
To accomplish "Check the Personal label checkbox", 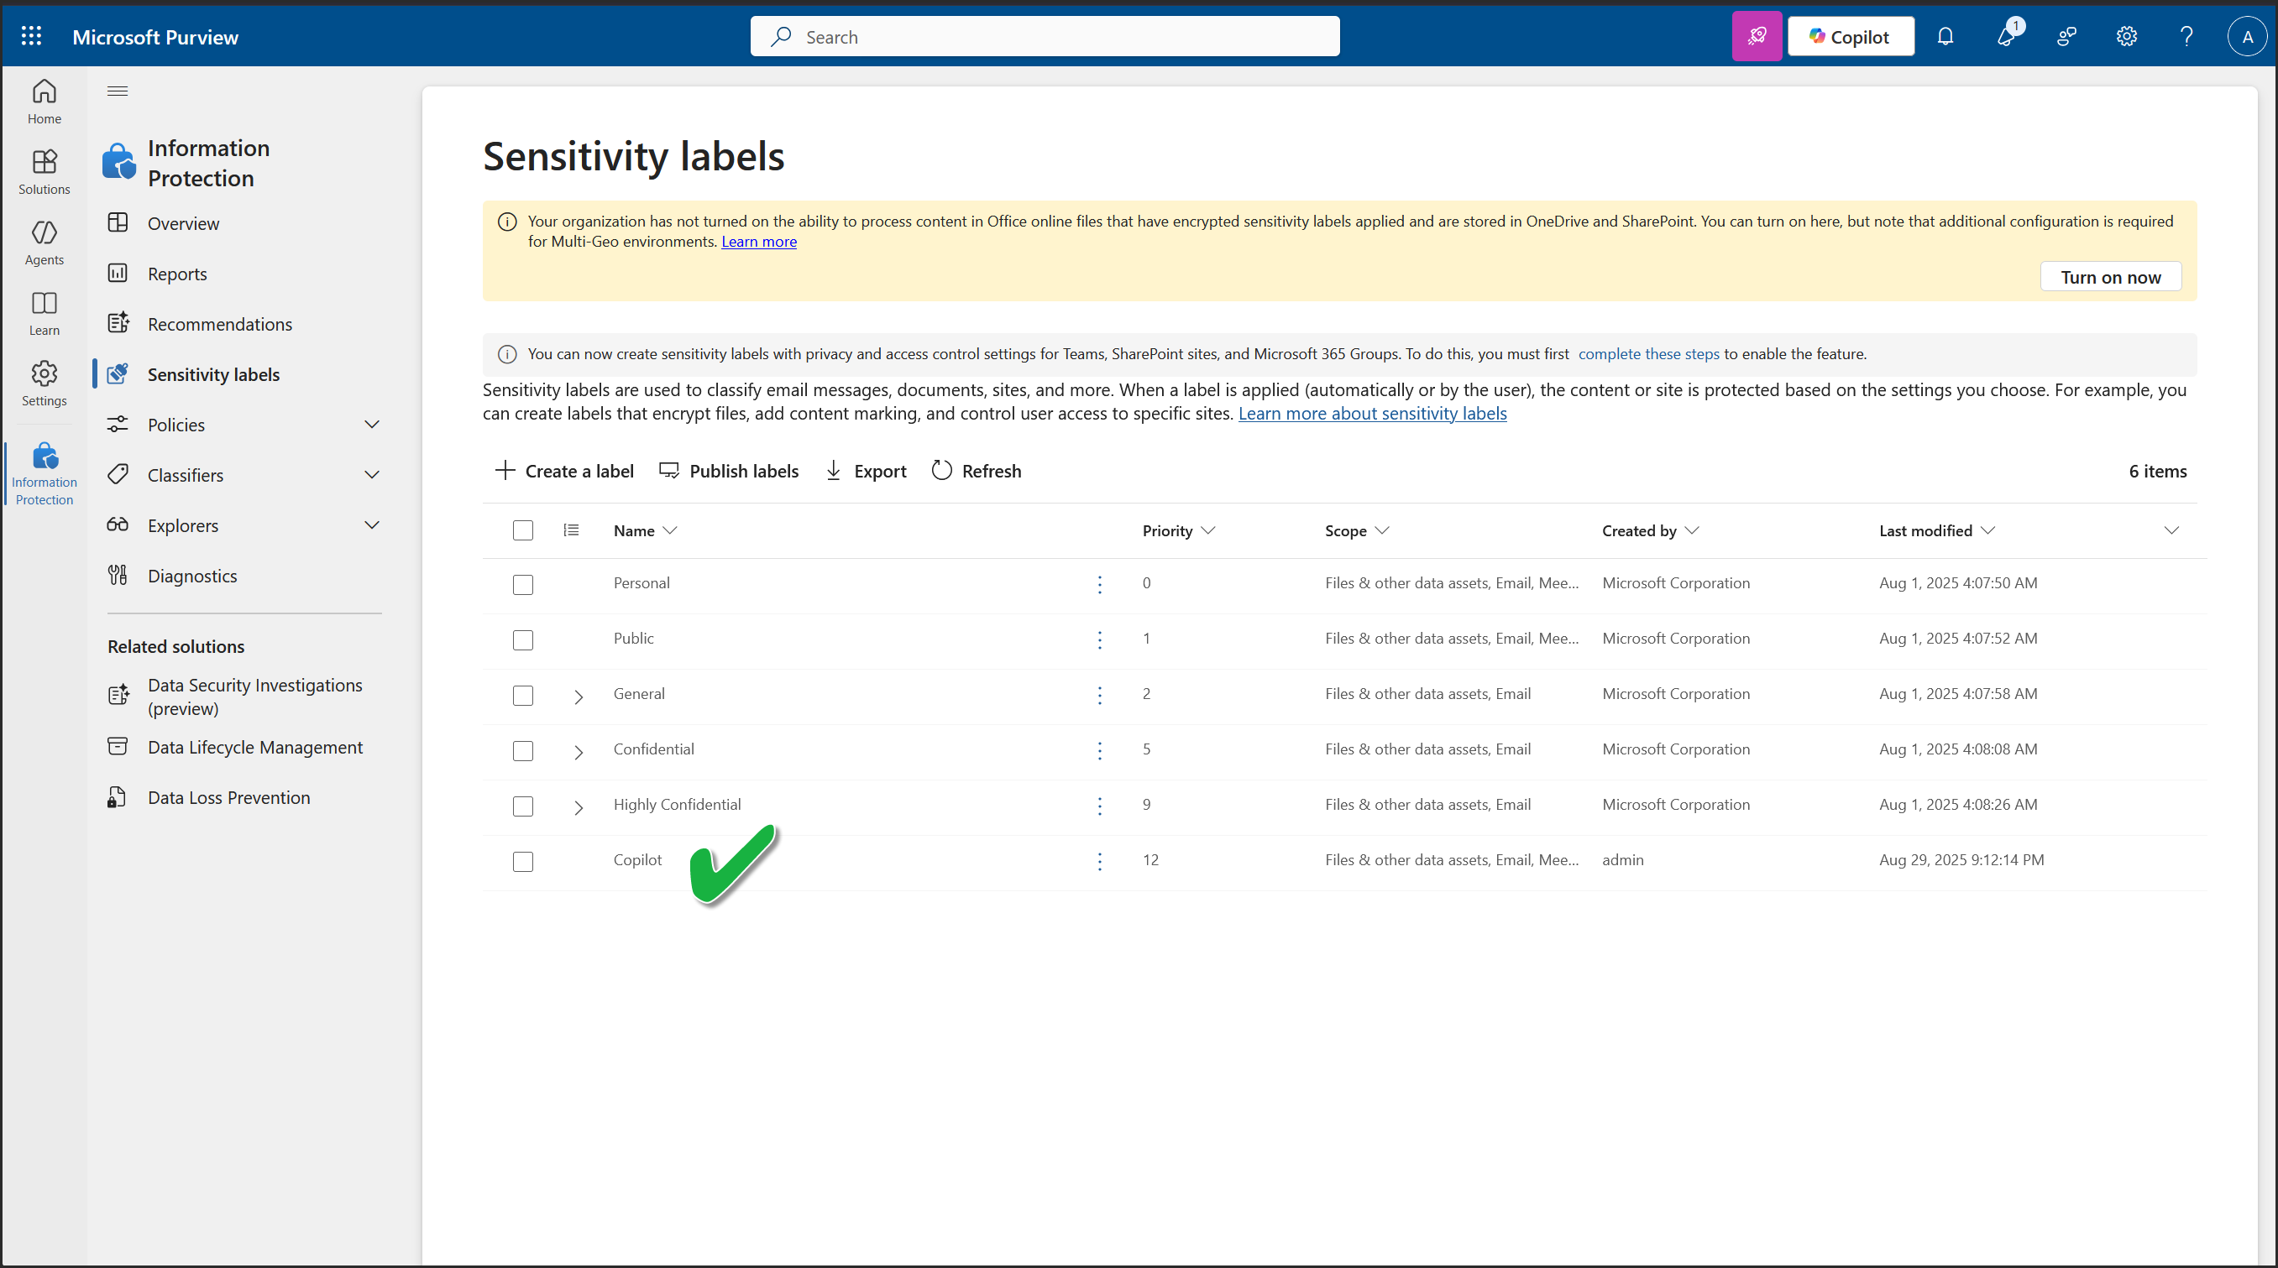I will point(522,584).
